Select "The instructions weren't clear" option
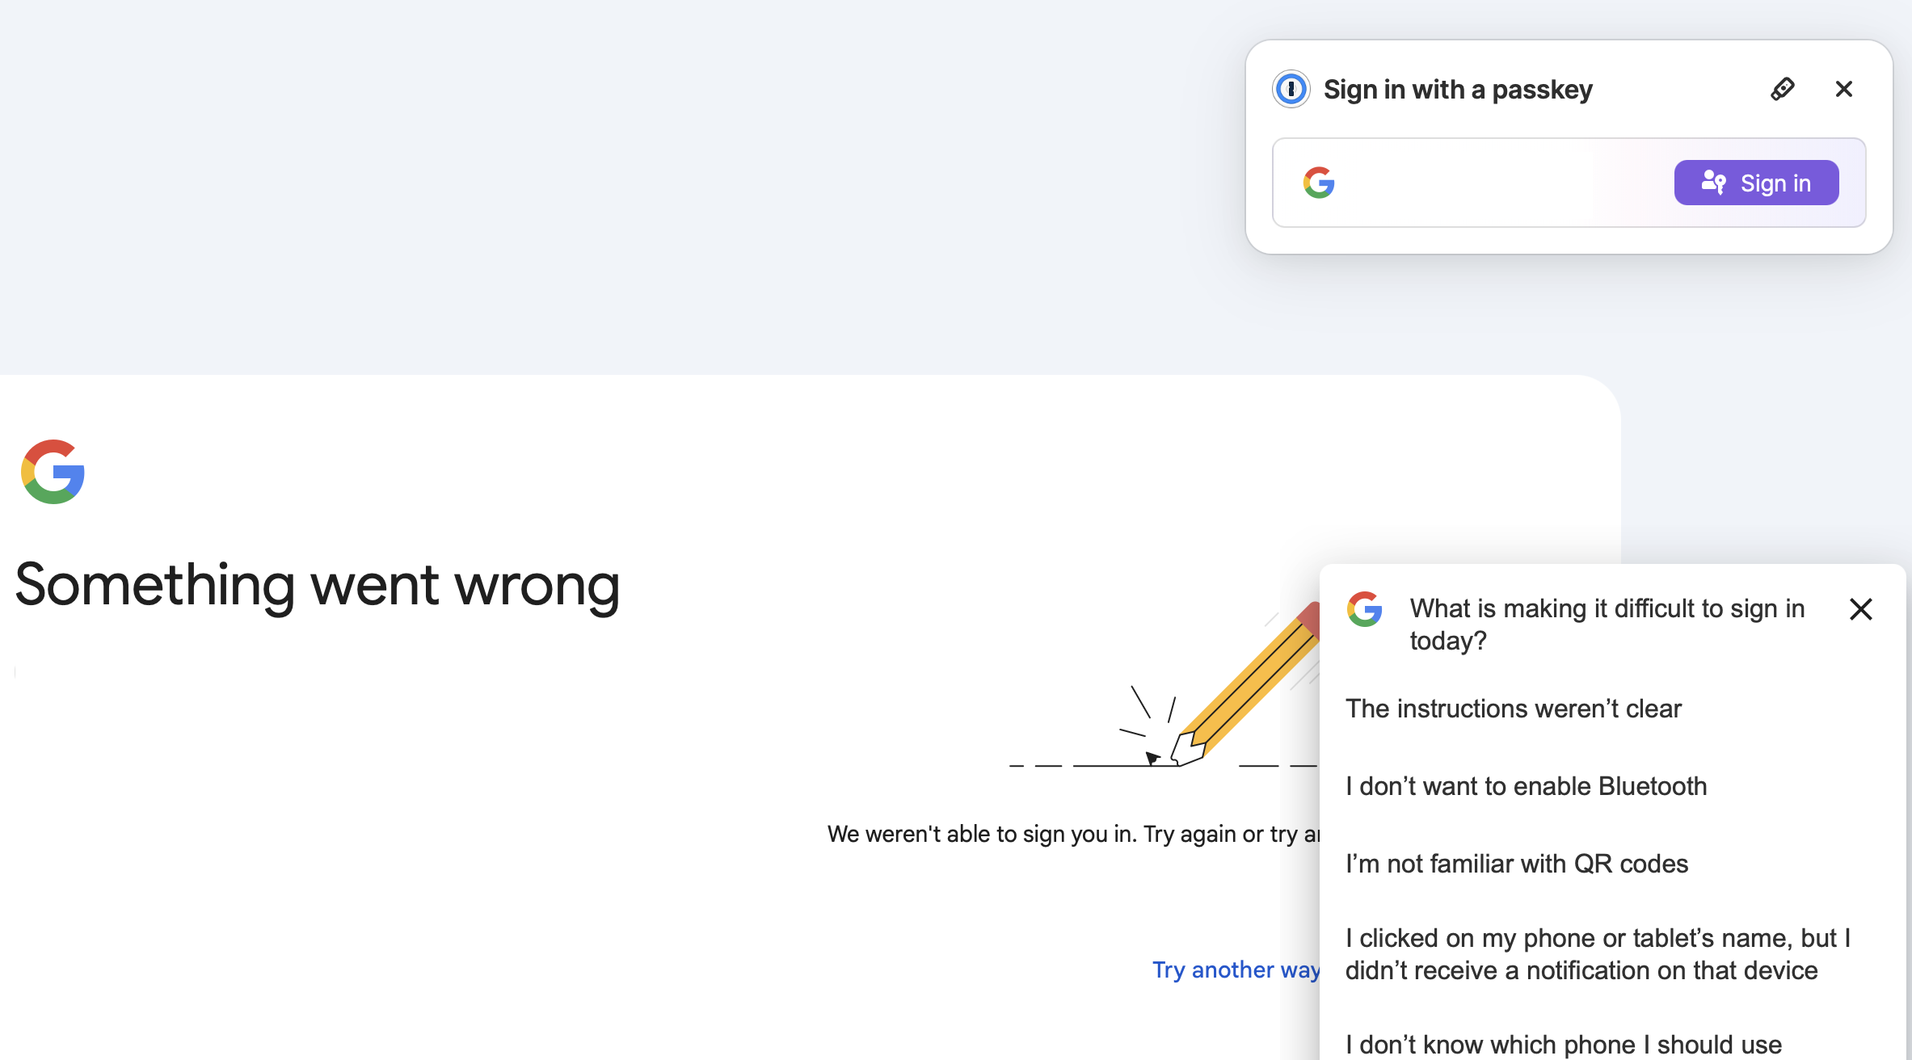1912x1060 pixels. pos(1514,709)
